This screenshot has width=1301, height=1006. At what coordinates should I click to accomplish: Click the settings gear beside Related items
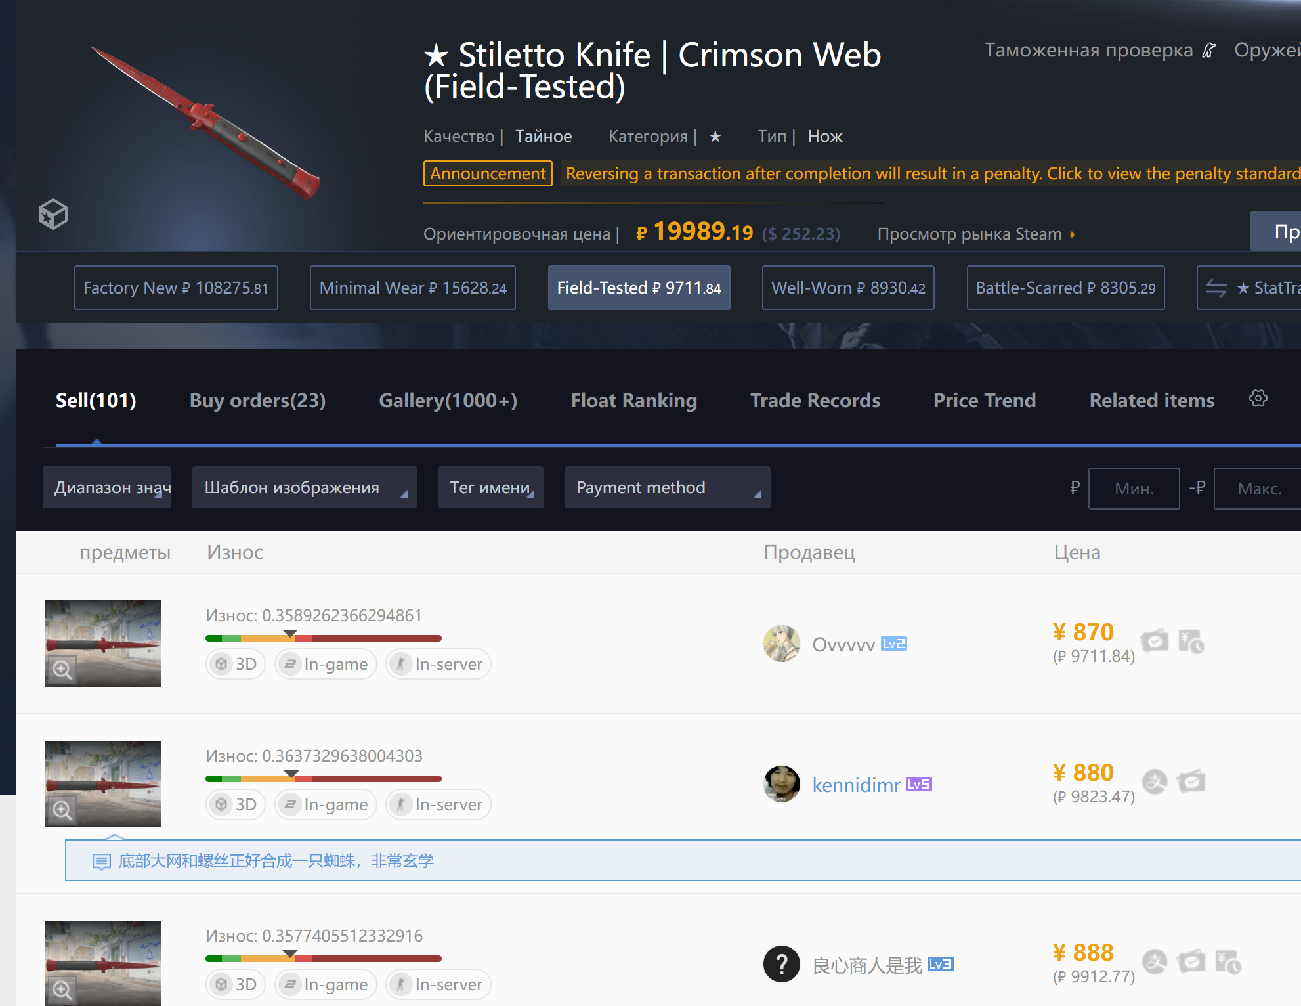1258,399
